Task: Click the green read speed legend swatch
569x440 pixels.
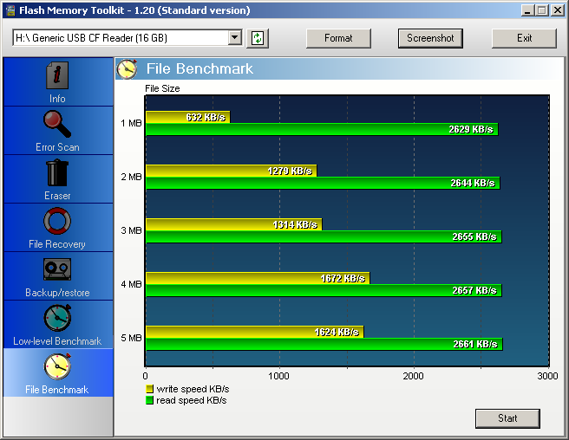Action: coord(149,400)
